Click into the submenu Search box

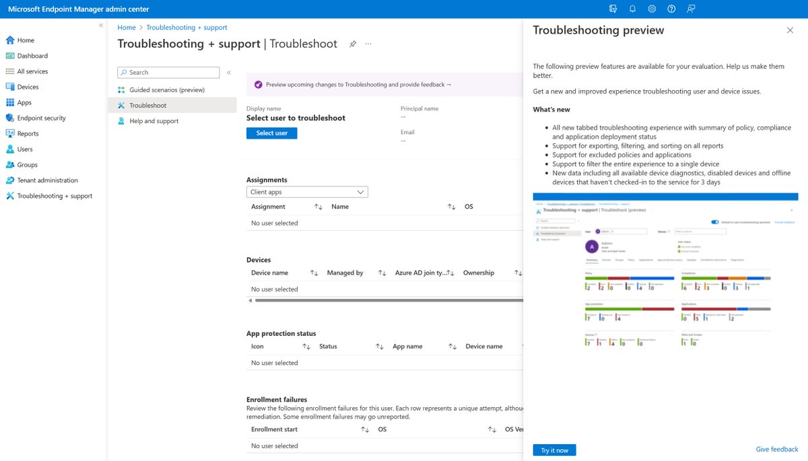[168, 73]
